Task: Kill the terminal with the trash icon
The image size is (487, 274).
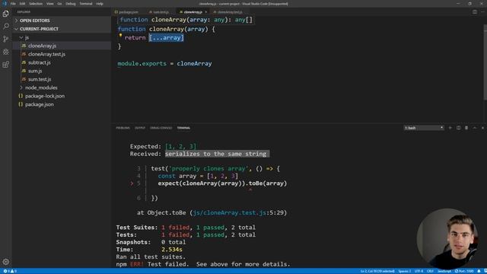Action: coord(466,128)
